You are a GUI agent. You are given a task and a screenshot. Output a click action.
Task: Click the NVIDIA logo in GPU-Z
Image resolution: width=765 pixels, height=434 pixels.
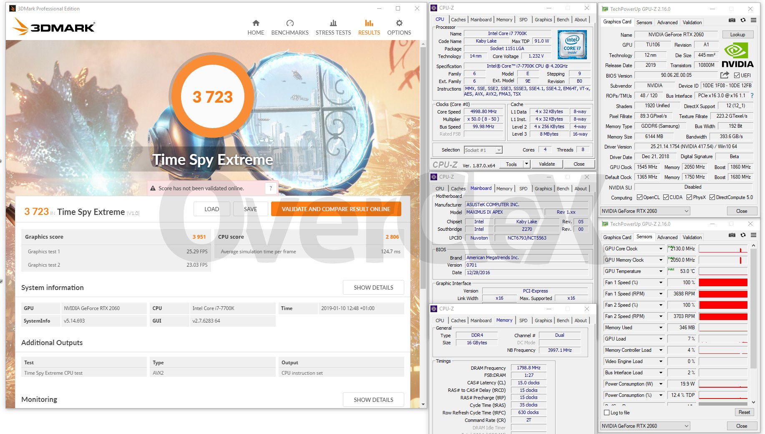[737, 56]
